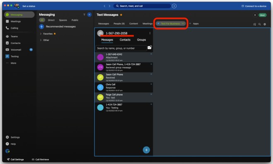
Task: Click the Search by name, group, or number field
Action: click(x=121, y=48)
